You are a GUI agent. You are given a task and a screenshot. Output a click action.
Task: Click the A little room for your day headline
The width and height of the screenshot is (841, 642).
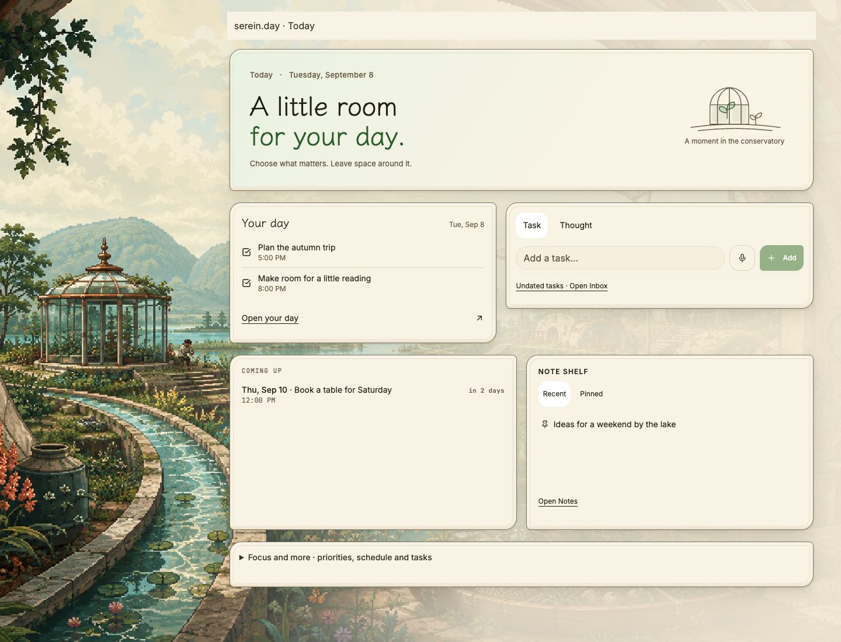tap(327, 122)
